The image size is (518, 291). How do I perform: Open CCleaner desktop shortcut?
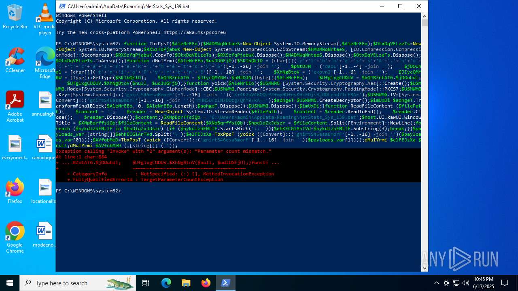(15, 60)
